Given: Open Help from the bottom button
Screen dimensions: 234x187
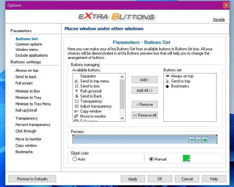Looking at the screenshot, I should click(214, 179).
